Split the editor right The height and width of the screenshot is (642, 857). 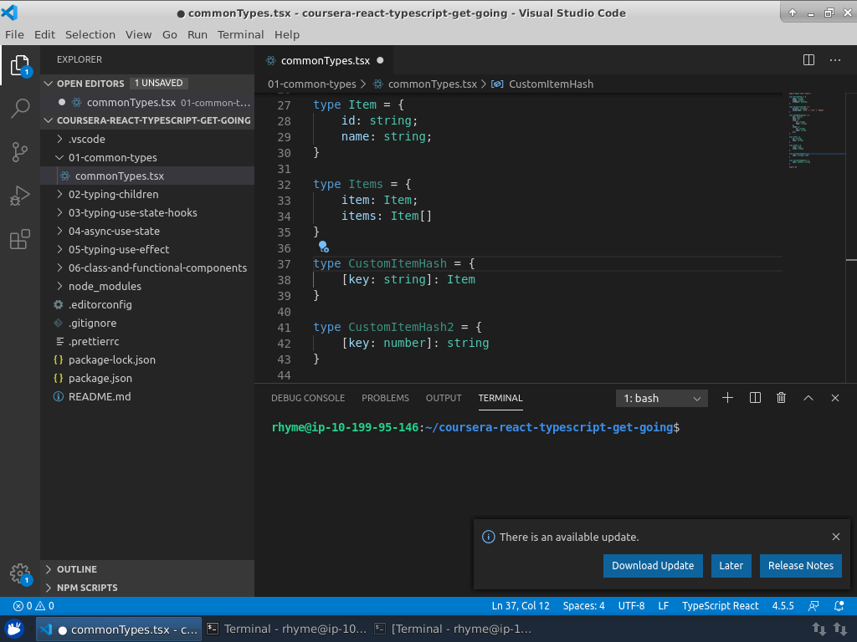[x=808, y=60]
